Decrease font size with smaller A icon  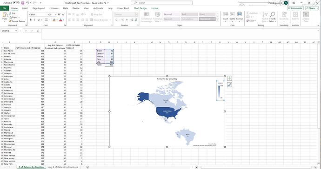63,14
